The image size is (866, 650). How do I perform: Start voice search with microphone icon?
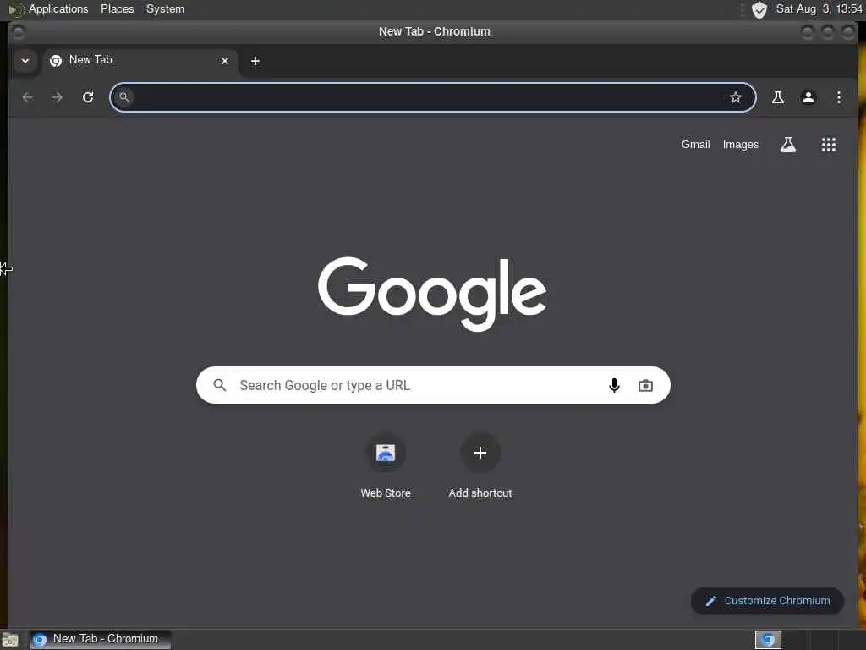click(614, 385)
